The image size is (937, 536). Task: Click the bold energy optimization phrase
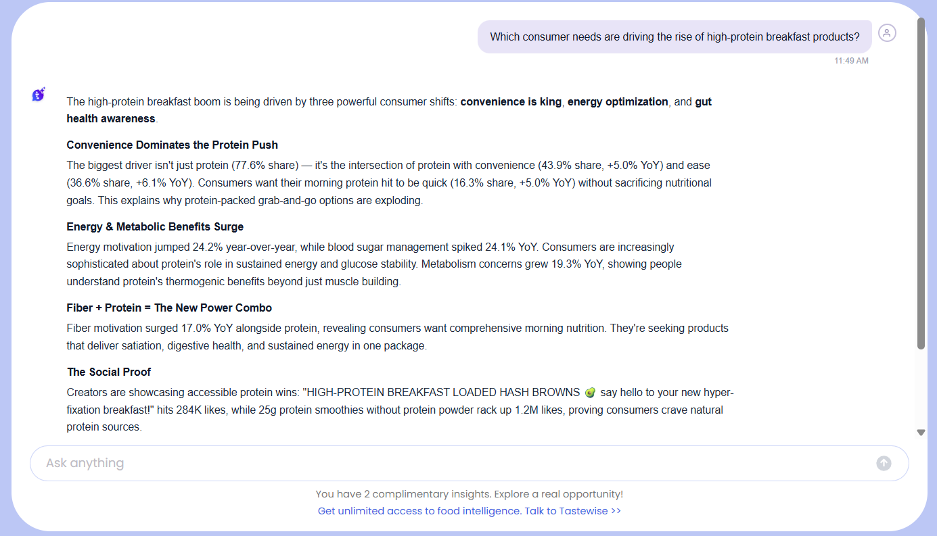point(618,102)
